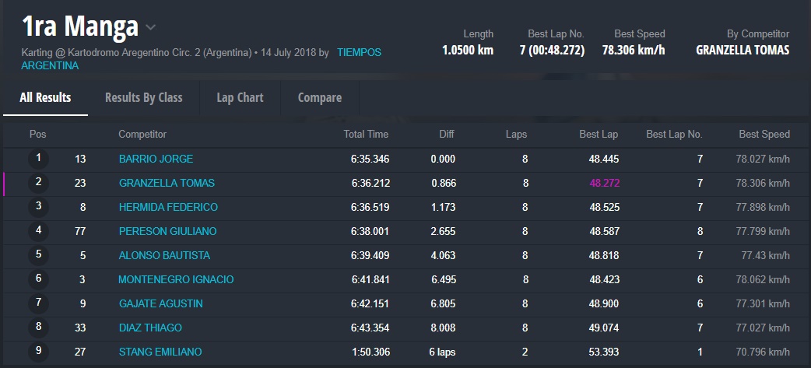
Task: Click the Total Time column header
Action: [366, 134]
